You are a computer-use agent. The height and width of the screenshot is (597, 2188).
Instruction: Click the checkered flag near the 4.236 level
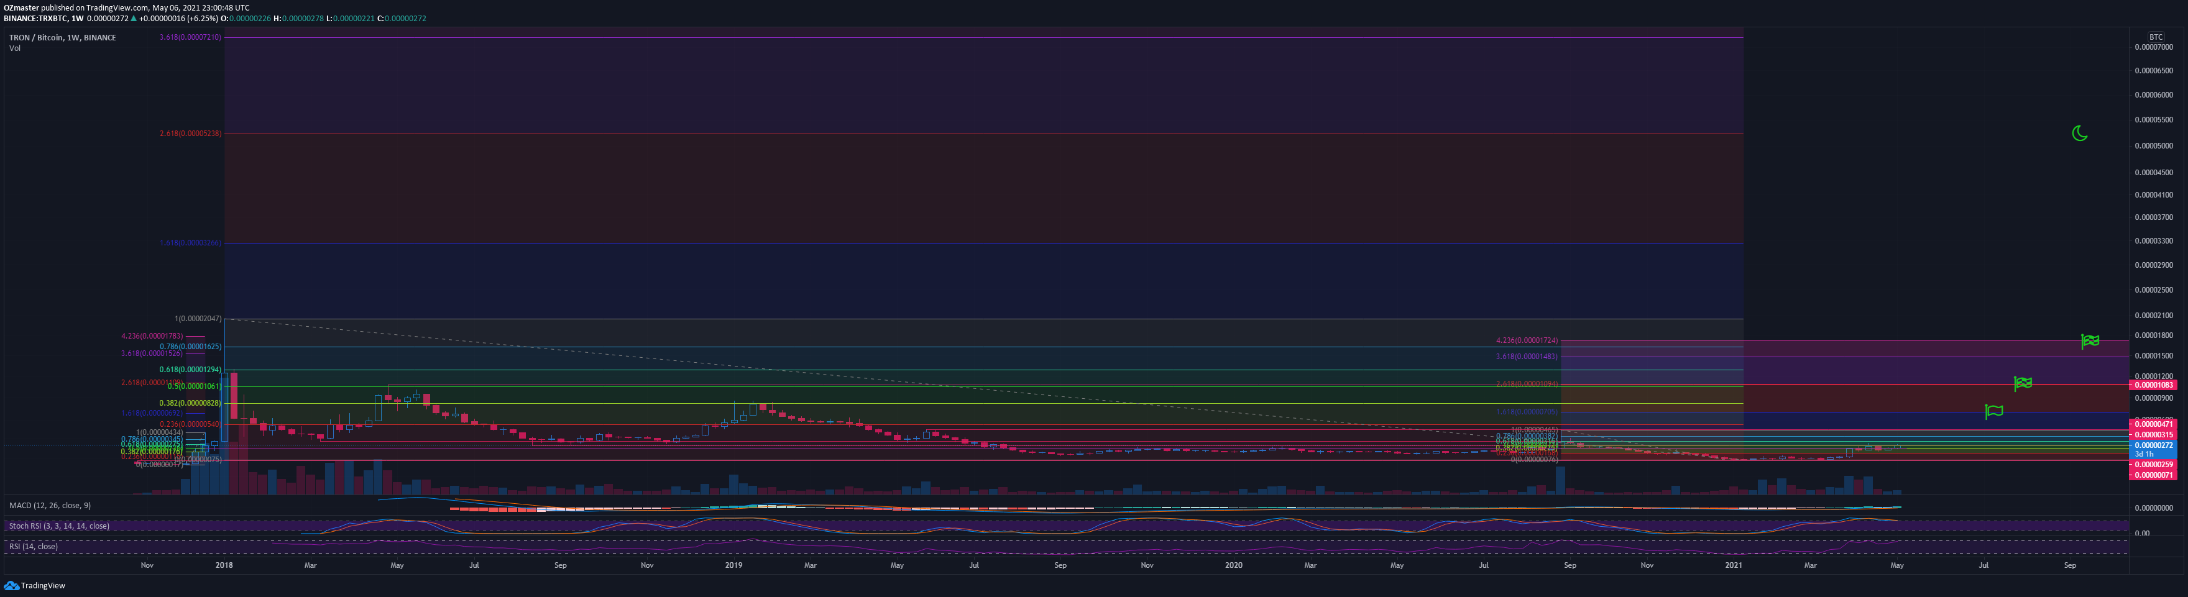click(2090, 340)
